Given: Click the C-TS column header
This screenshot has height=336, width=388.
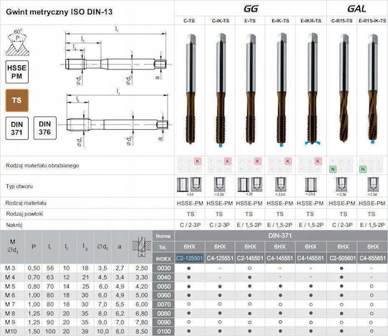Looking at the screenshot, I should 189,21.
